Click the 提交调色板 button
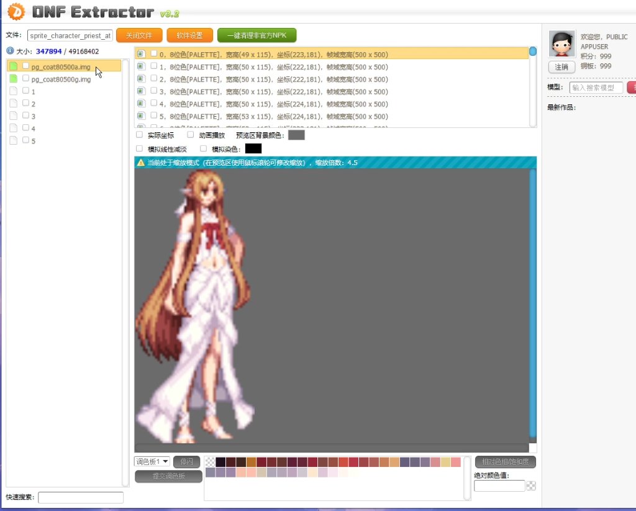The height and width of the screenshot is (511, 636). (168, 476)
